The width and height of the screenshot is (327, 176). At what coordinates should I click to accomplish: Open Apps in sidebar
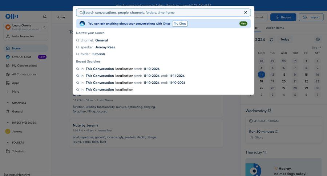(x=26, y=83)
